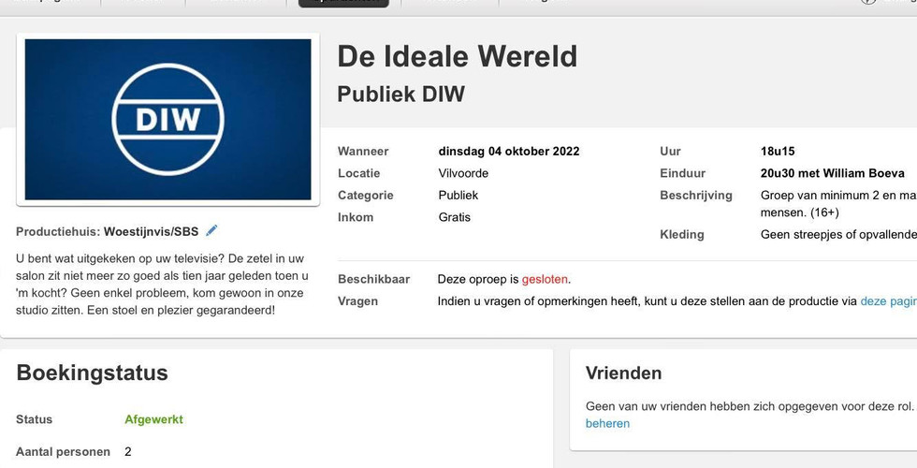Click the 'Vrienden' panel heading
The height and width of the screenshot is (468, 917).
click(623, 373)
